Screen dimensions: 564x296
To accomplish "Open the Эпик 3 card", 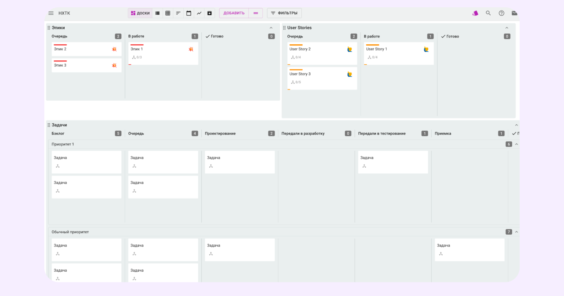I will tap(86, 65).
